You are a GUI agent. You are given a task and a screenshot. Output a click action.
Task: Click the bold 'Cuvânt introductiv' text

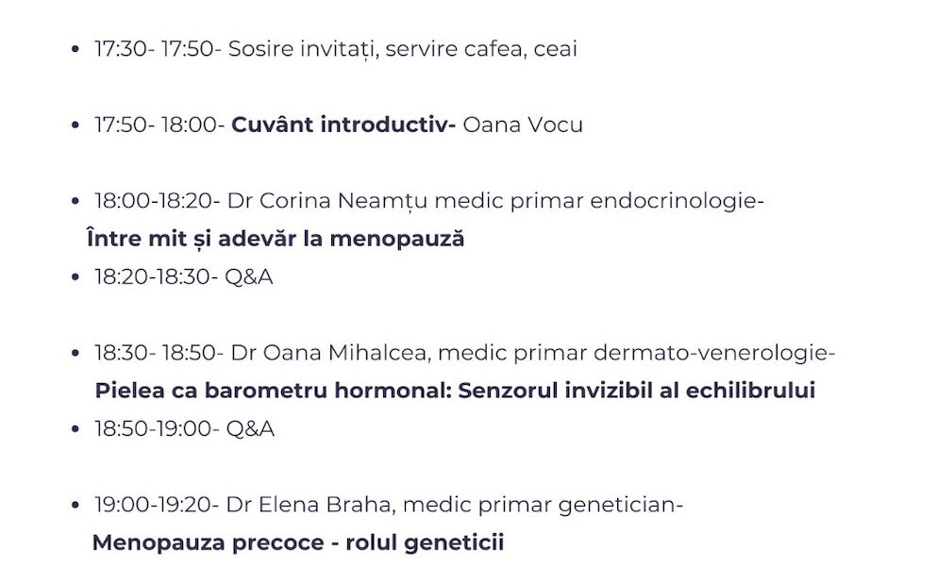tap(343, 125)
